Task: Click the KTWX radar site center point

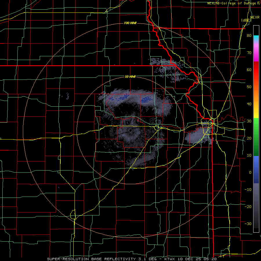Action: [x=130, y=130]
